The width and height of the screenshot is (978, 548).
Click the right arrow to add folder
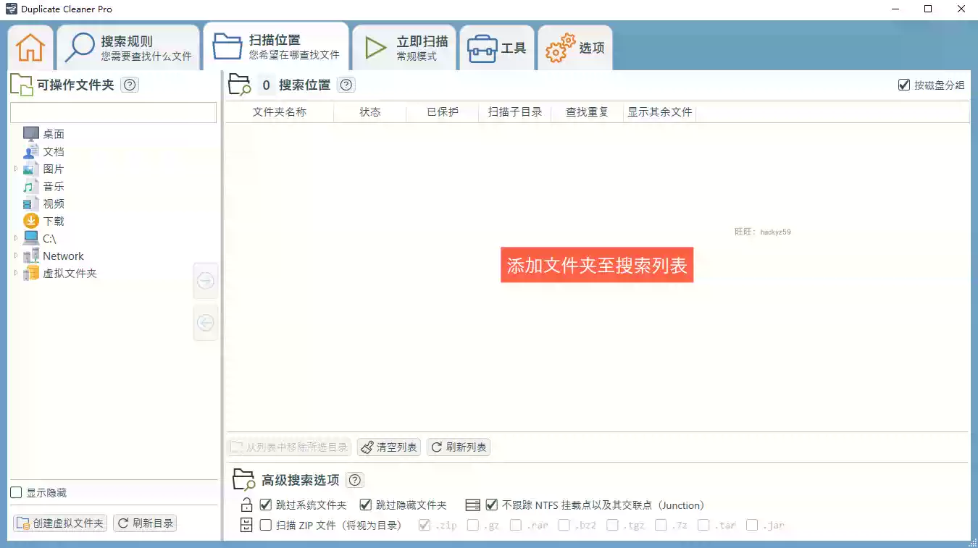(206, 281)
